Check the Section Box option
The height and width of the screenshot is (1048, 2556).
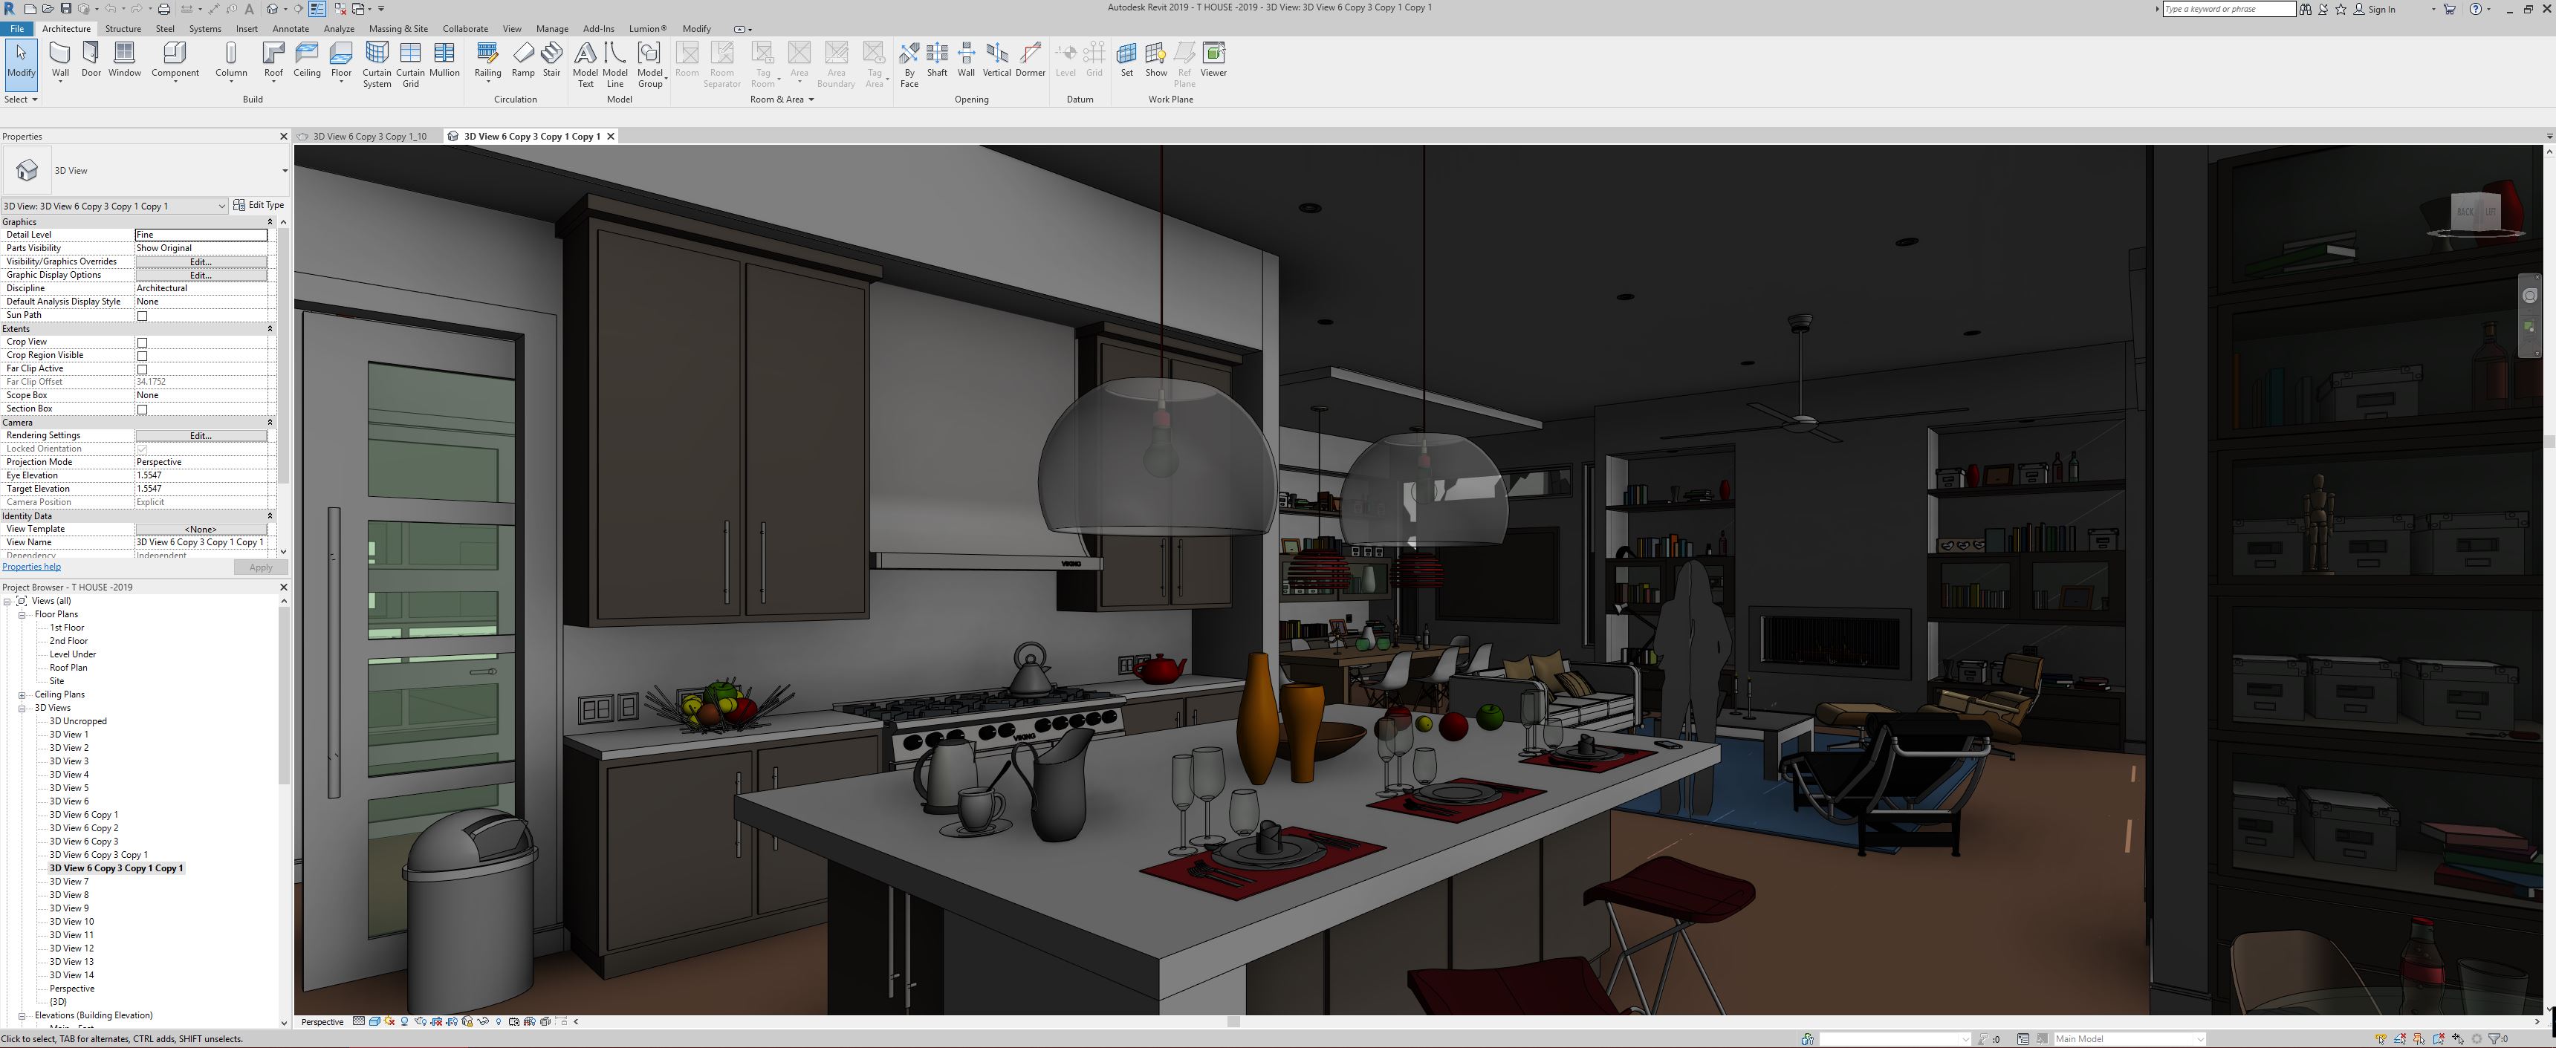[x=142, y=409]
